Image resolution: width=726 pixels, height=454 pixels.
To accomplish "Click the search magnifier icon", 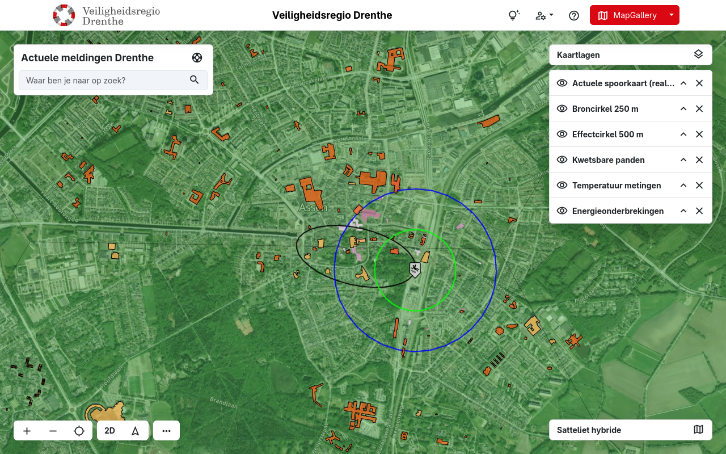I will [x=195, y=80].
